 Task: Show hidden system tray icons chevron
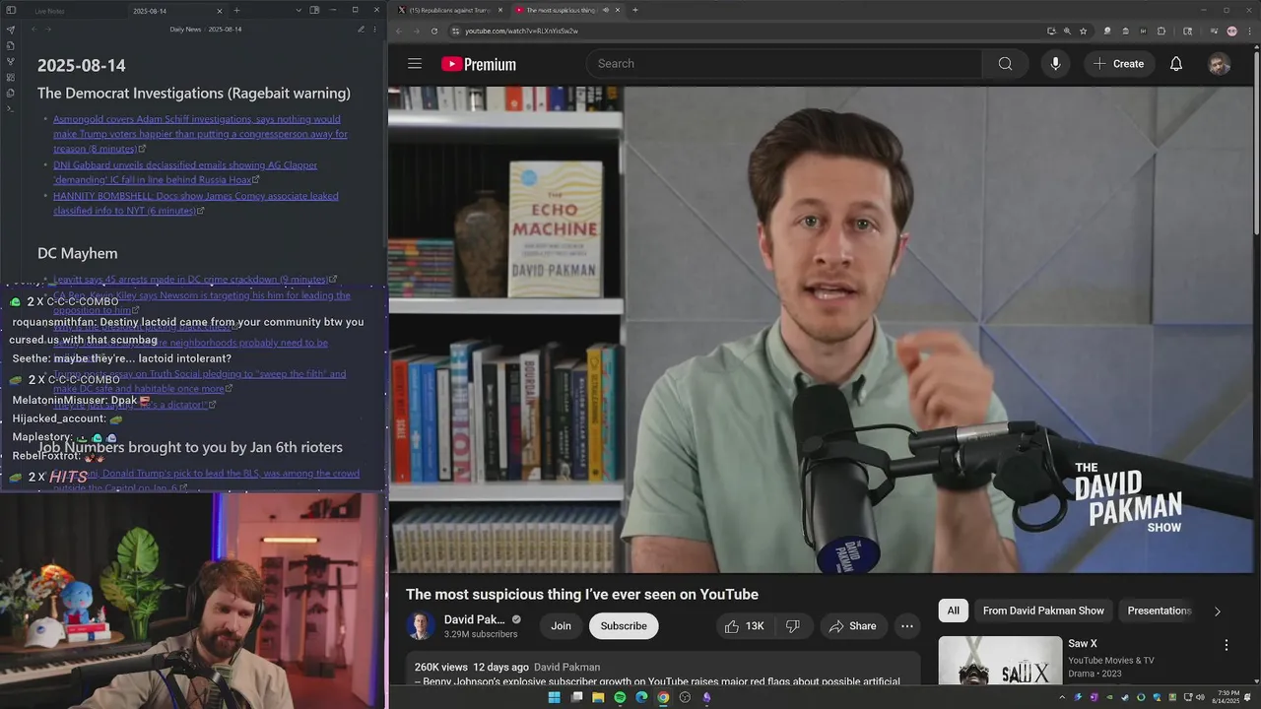click(1062, 697)
